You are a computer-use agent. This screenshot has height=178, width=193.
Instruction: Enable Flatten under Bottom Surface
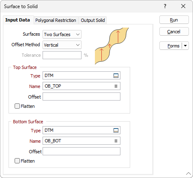coord(17,161)
